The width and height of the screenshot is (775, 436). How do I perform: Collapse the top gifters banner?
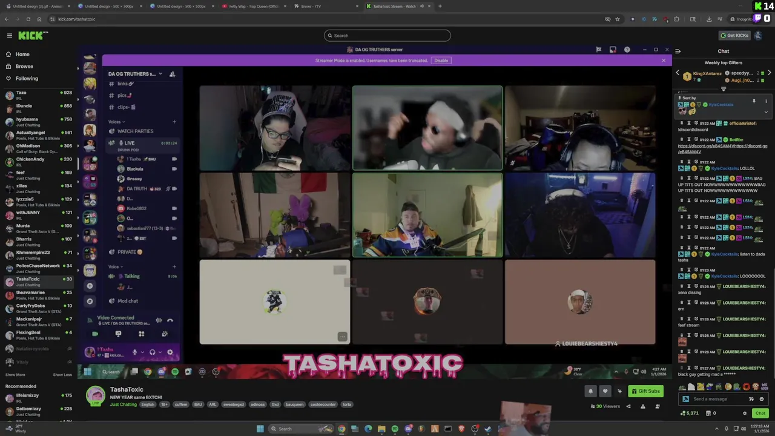(x=724, y=89)
